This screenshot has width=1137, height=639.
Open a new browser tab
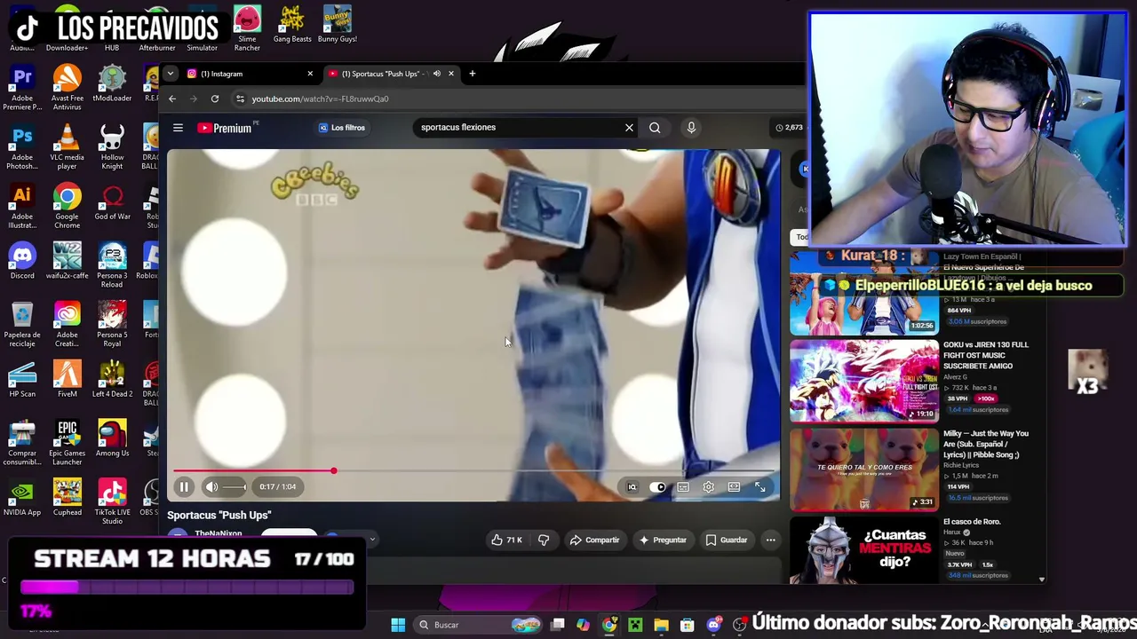point(472,74)
